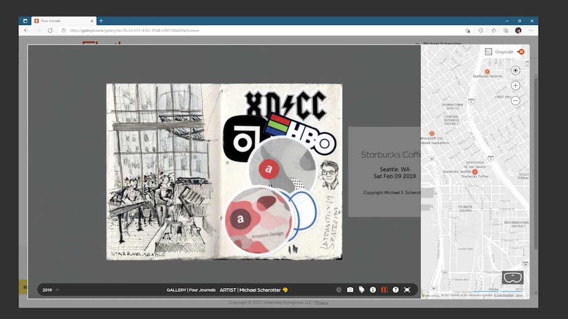Zoom in on the map
568x319 pixels.
pos(515,86)
